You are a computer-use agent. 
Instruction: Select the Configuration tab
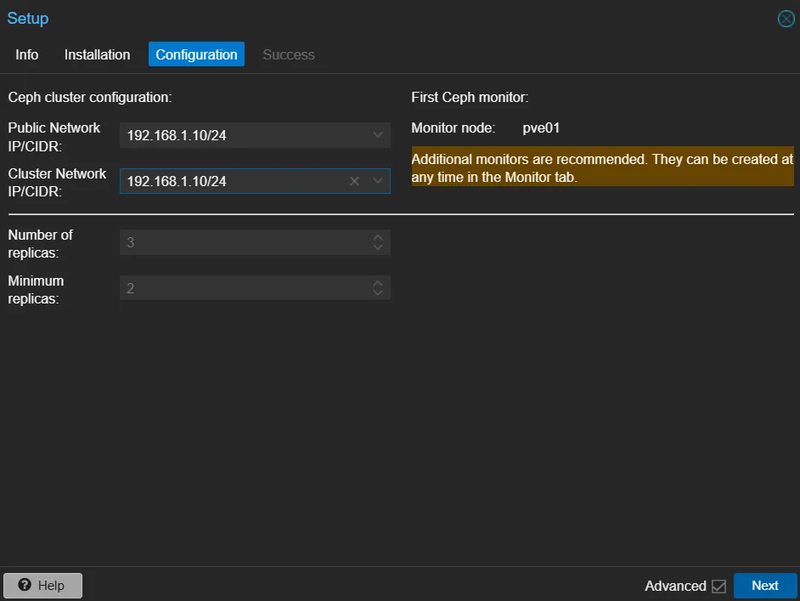point(196,54)
